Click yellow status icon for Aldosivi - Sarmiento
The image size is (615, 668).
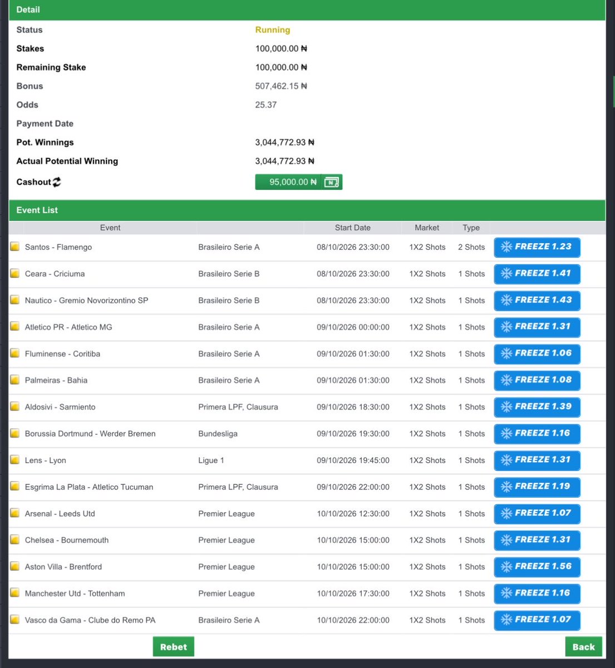tap(15, 406)
